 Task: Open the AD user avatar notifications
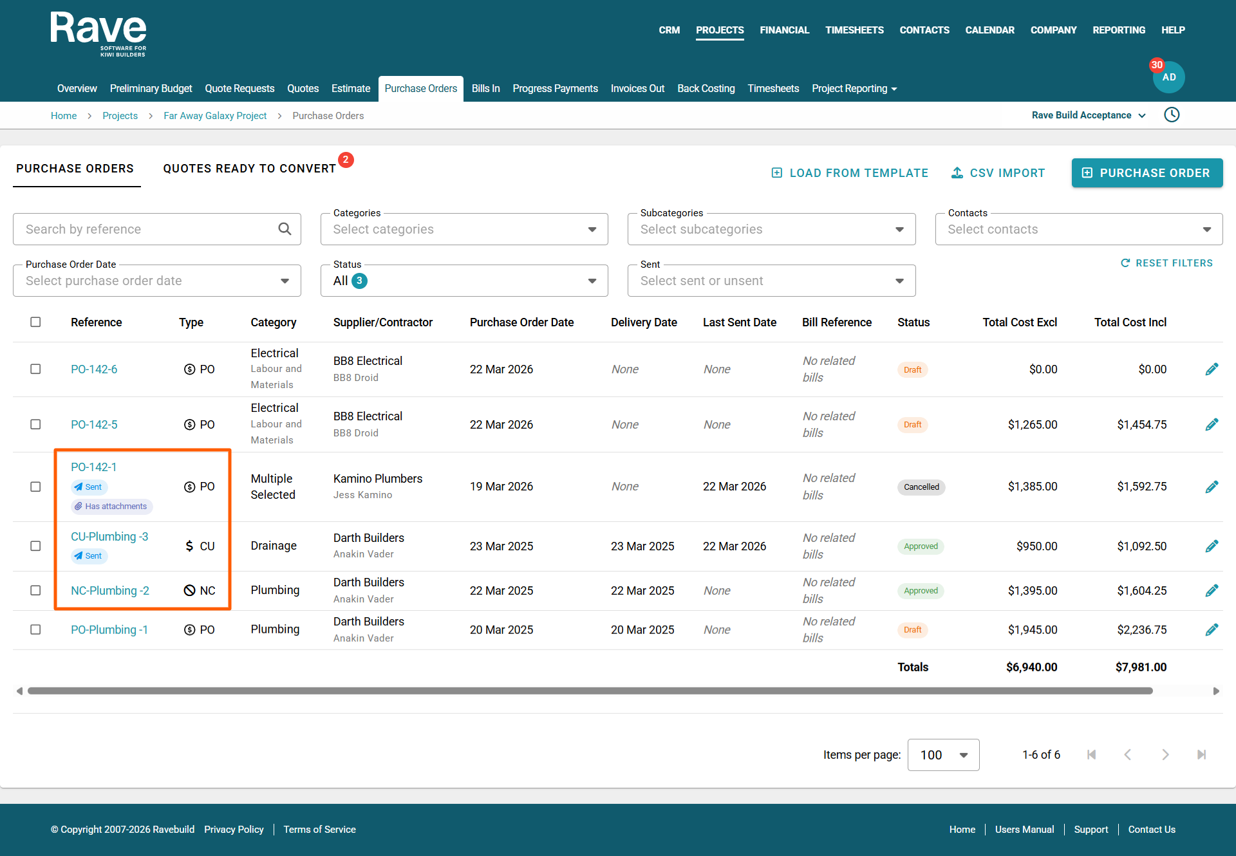click(1168, 77)
